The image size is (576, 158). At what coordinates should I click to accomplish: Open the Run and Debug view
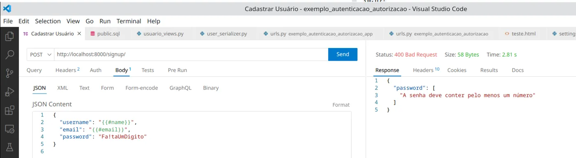(x=9, y=92)
